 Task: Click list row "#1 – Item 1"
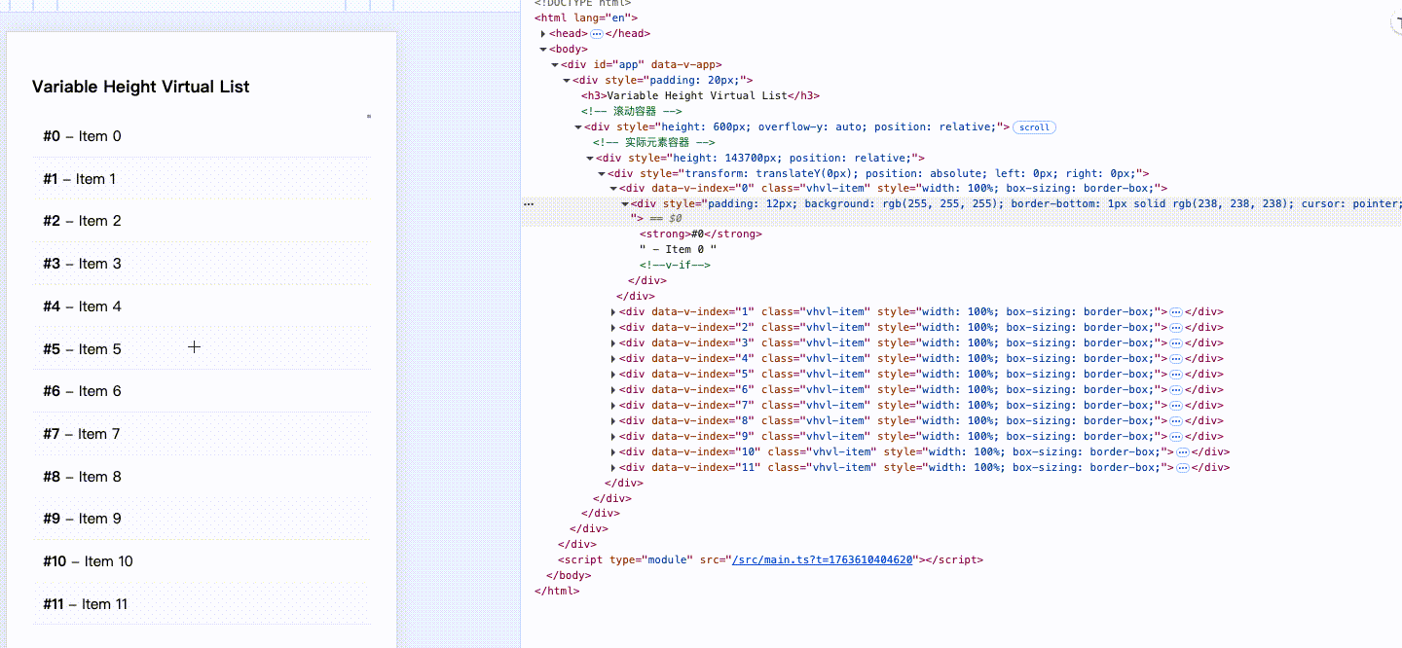(x=202, y=179)
